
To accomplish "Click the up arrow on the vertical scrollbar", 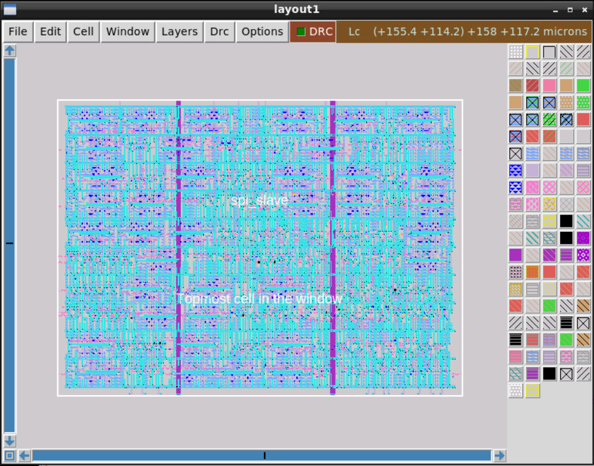I will (x=9, y=51).
